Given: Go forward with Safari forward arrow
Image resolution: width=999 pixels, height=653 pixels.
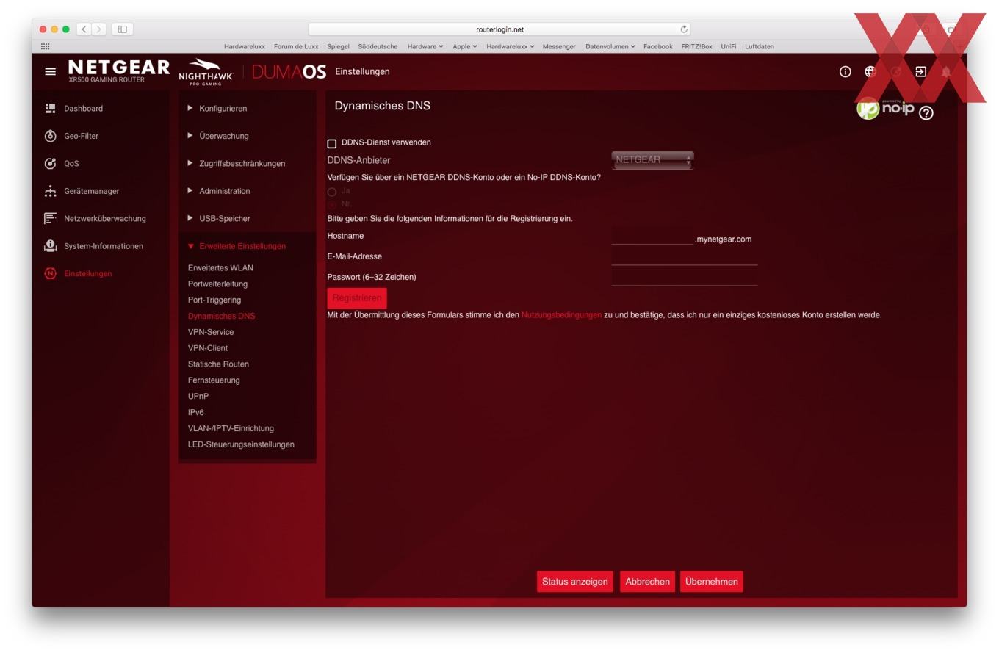Looking at the screenshot, I should click(99, 29).
